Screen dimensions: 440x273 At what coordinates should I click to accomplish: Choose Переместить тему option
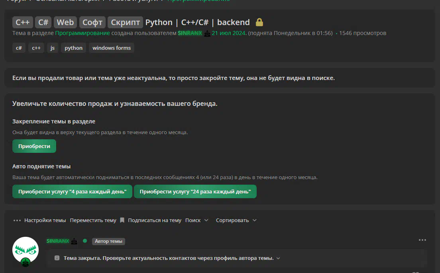click(93, 220)
